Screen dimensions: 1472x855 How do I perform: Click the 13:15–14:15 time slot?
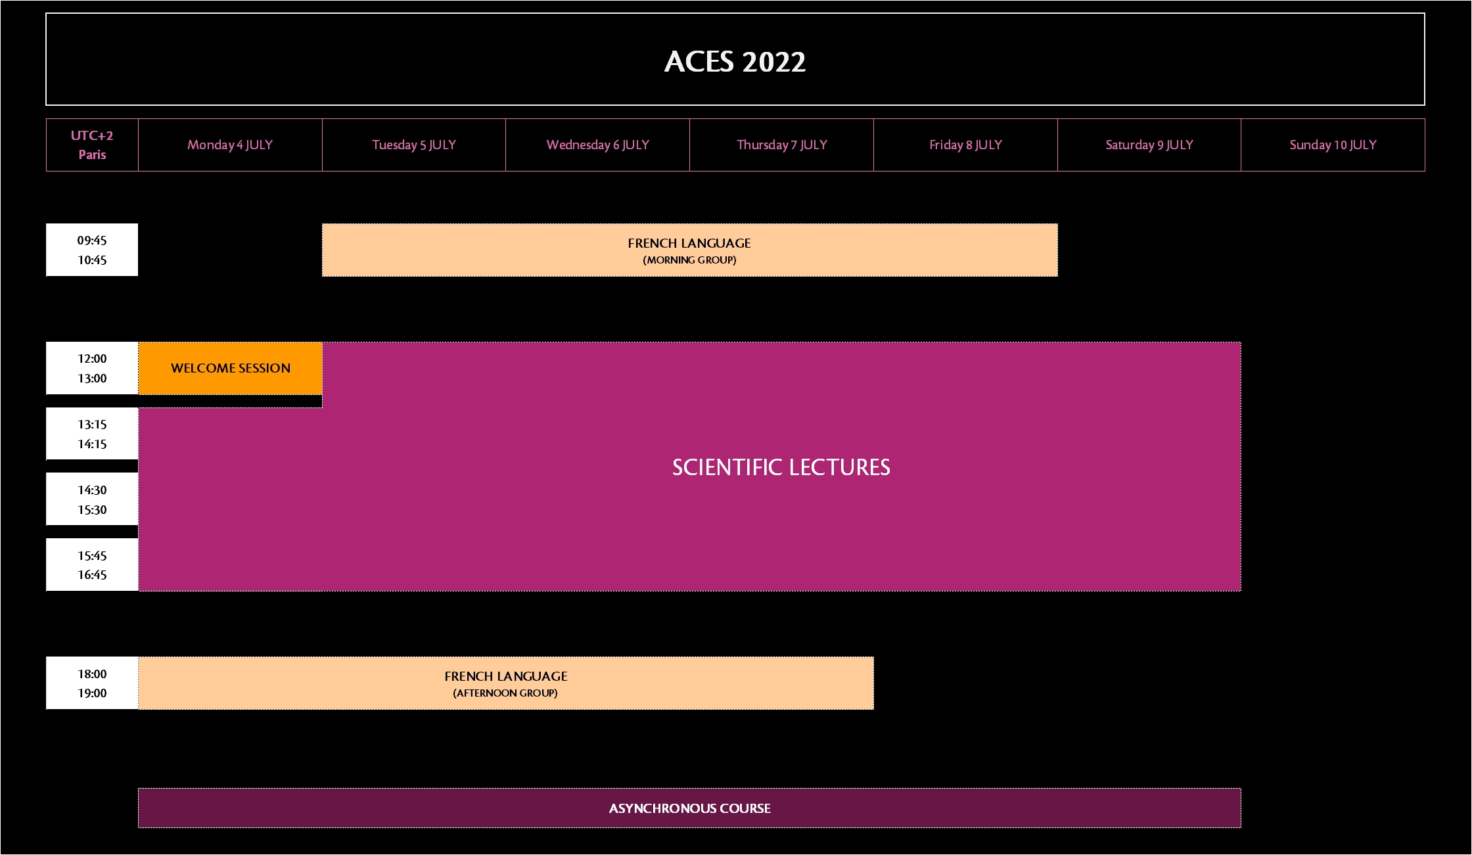click(x=92, y=434)
